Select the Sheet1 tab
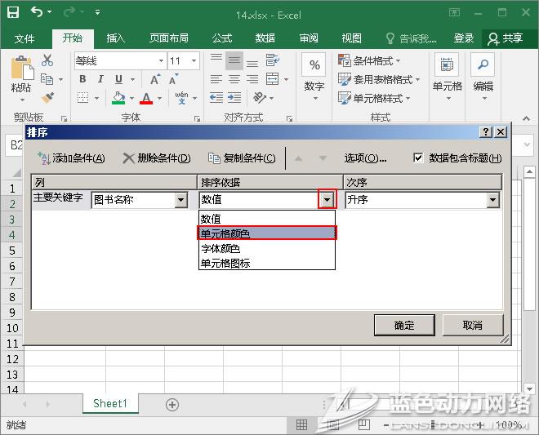 [x=110, y=403]
